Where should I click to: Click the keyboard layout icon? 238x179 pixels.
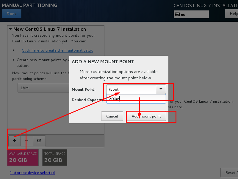coord(177,14)
